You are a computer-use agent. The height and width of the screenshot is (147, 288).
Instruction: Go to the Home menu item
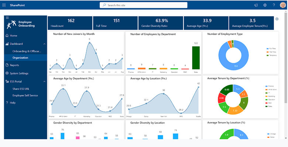click(13, 36)
